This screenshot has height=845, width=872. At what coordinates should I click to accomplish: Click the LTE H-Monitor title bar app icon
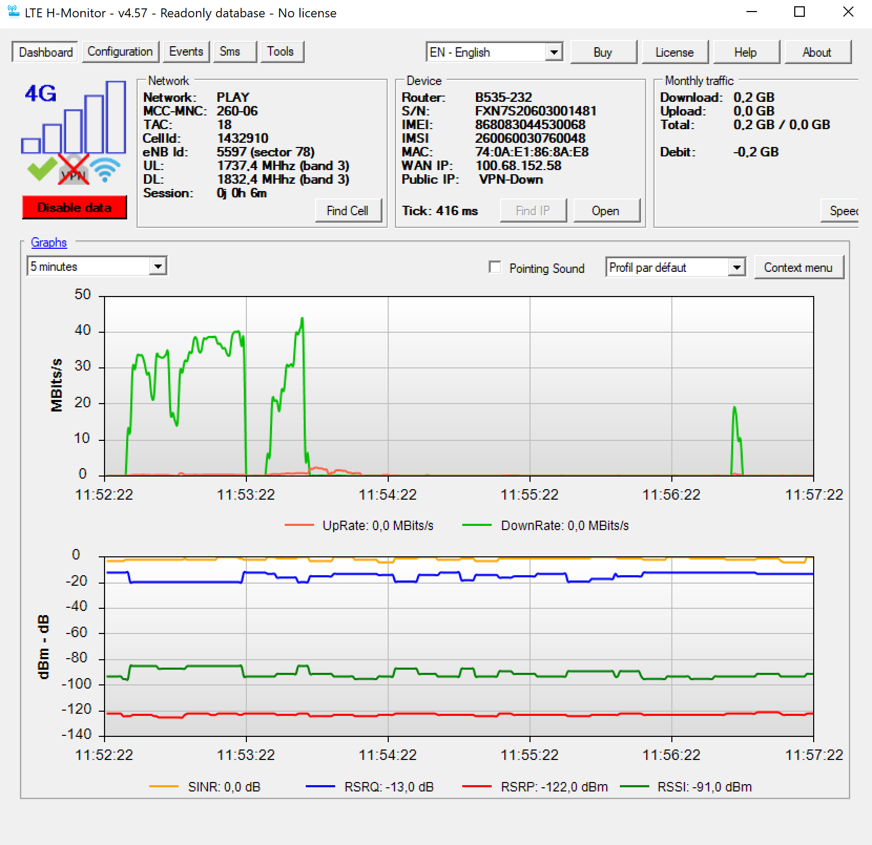[13, 12]
